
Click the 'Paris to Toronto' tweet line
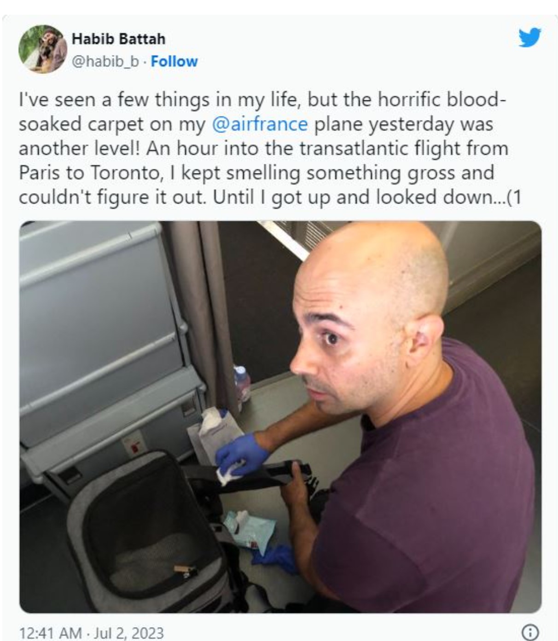256,173
